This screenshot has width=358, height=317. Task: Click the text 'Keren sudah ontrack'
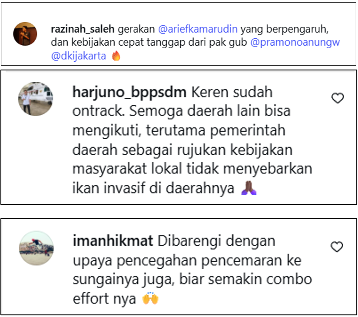click(172, 101)
